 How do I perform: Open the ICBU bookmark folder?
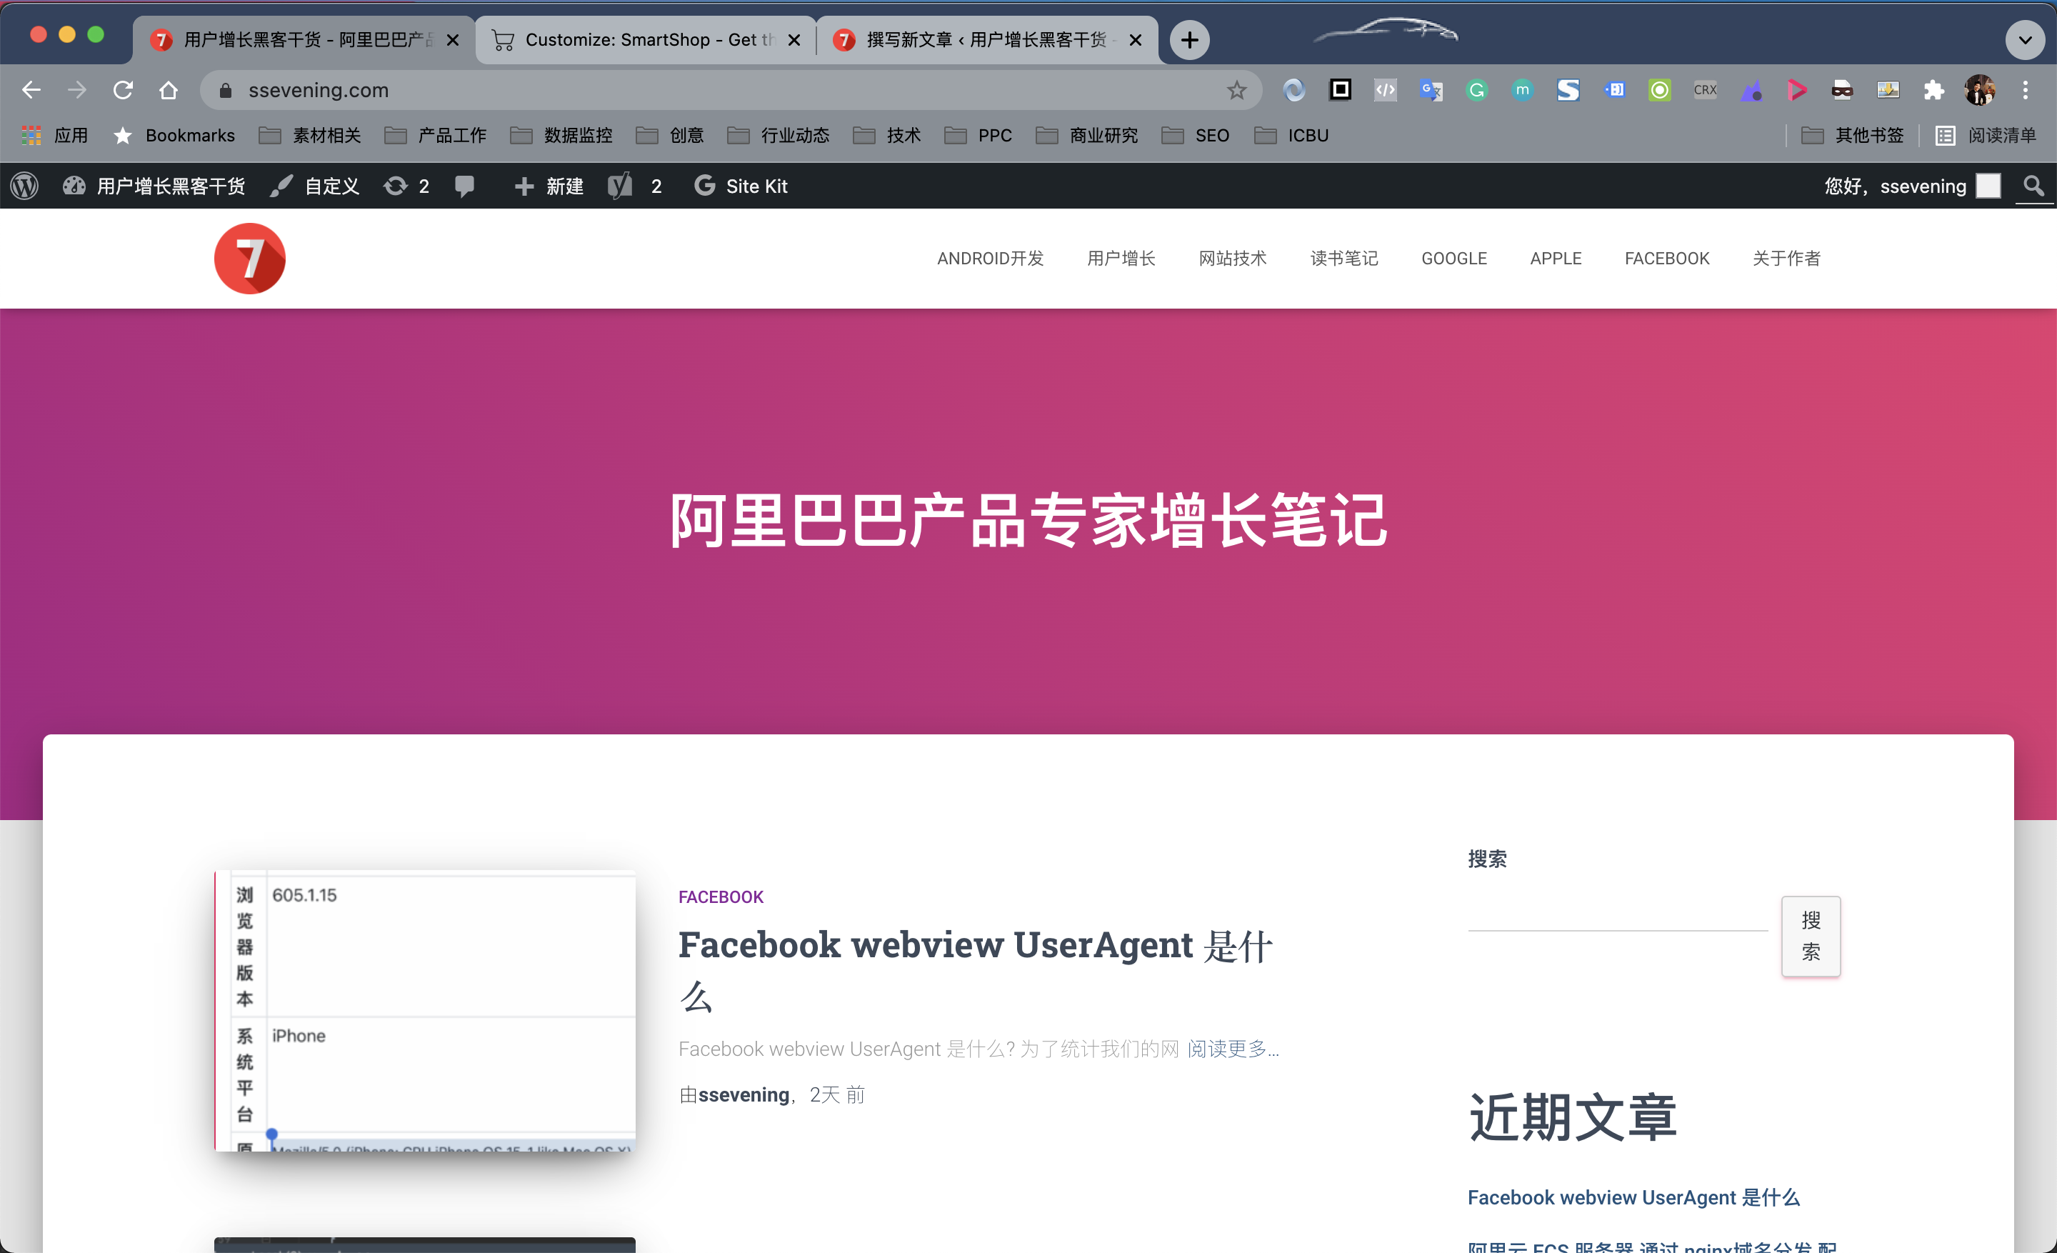pos(1291,135)
